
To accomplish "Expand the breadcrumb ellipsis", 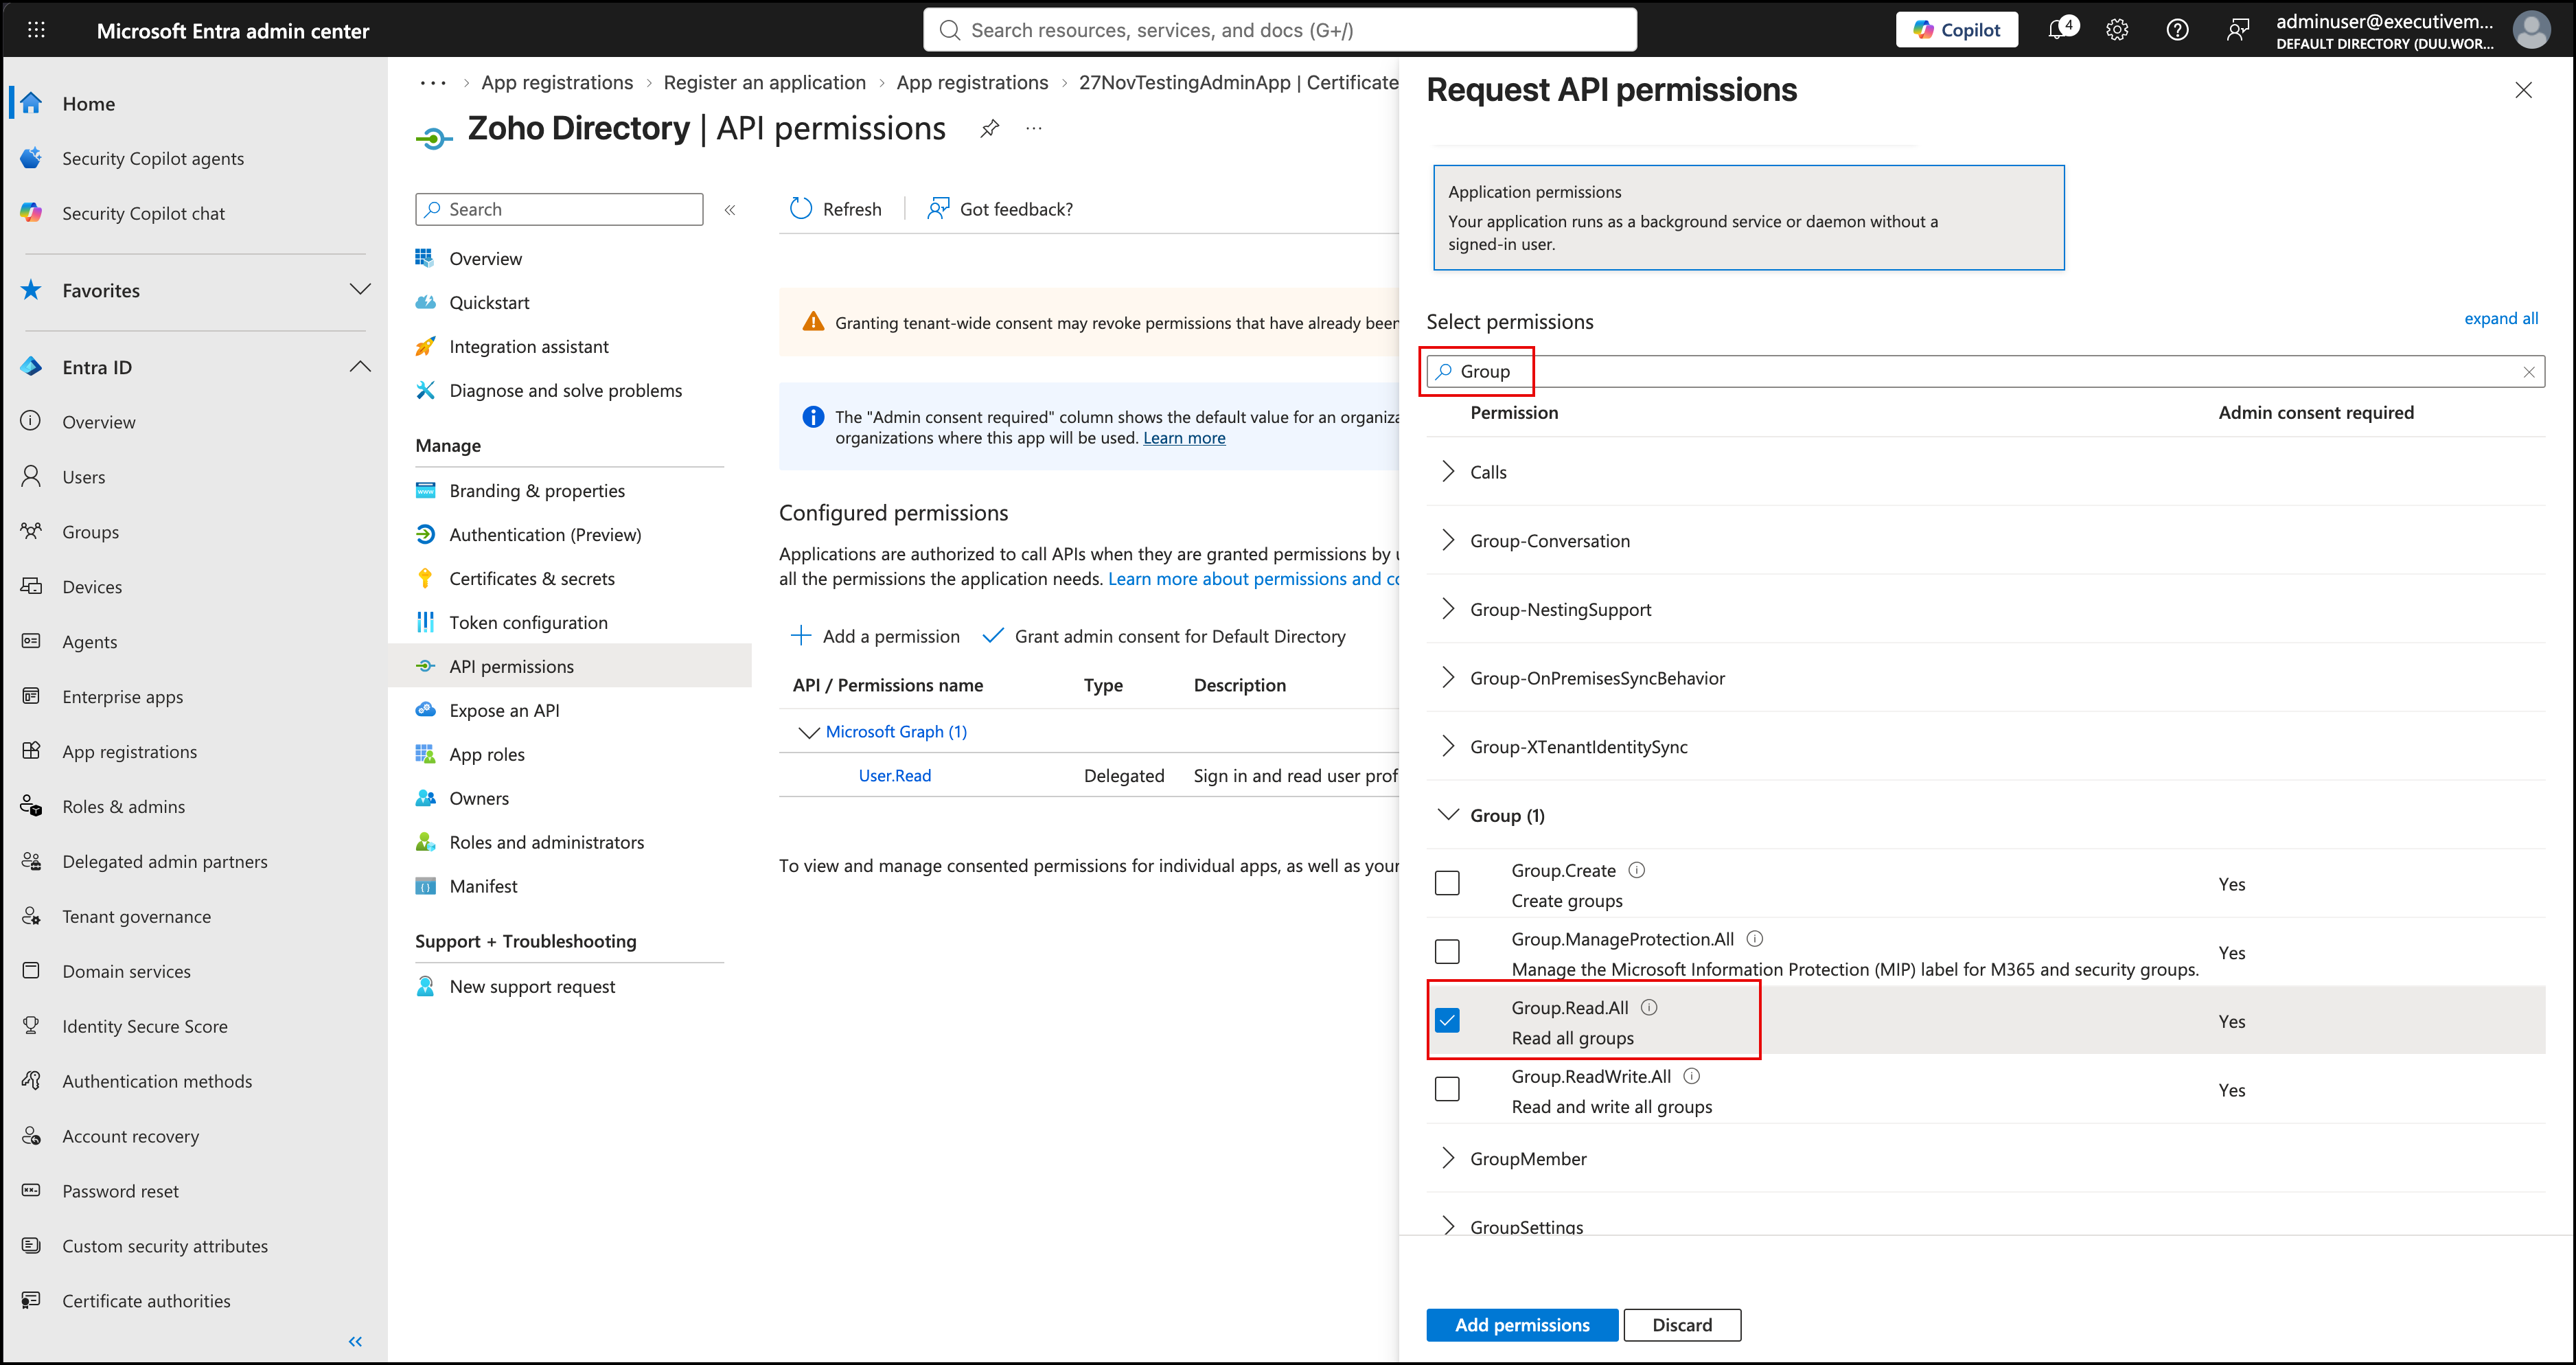I will tap(432, 83).
